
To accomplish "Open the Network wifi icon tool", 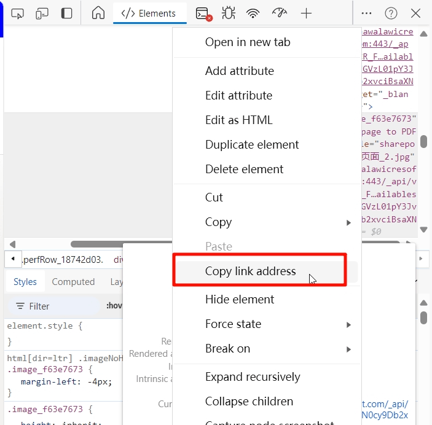I will (253, 13).
